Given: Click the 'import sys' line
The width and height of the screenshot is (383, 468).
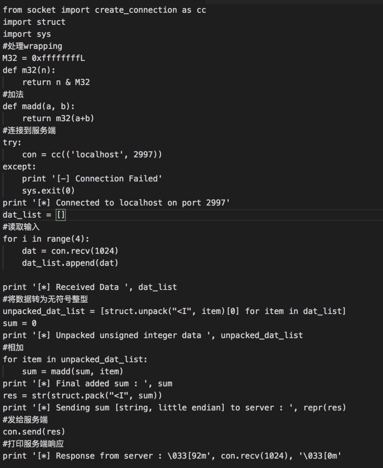Looking at the screenshot, I should [x=27, y=34].
